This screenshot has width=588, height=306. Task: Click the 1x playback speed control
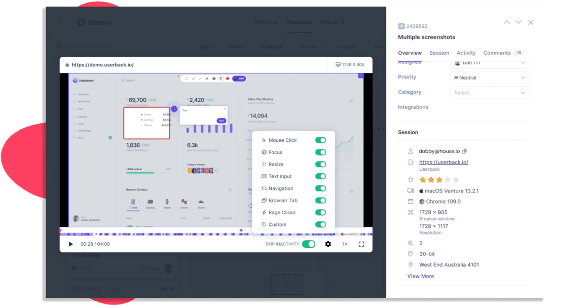[x=345, y=244]
